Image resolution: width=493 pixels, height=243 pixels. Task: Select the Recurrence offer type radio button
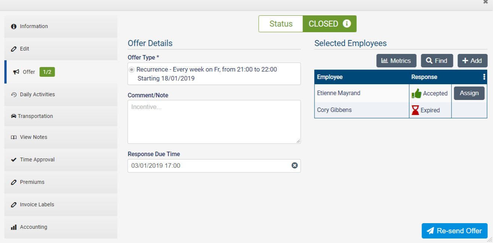point(131,70)
